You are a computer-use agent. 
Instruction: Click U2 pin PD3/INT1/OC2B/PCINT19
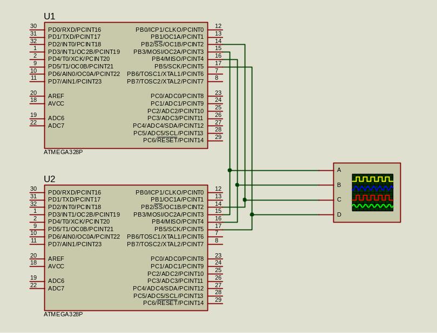click(84, 214)
